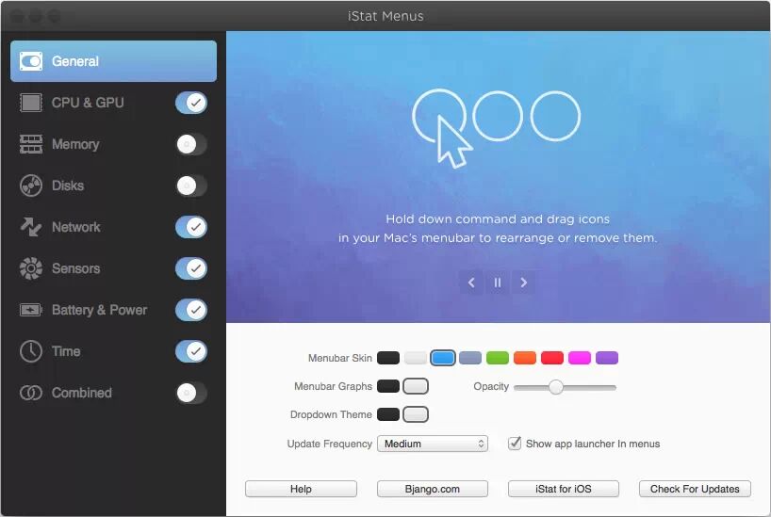Choose the green Menubar Skin swatch
771x517 pixels.
[x=497, y=358]
